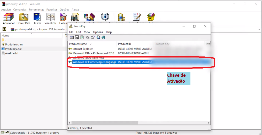Open the Ferramentas menu in WinRAR

36,10
